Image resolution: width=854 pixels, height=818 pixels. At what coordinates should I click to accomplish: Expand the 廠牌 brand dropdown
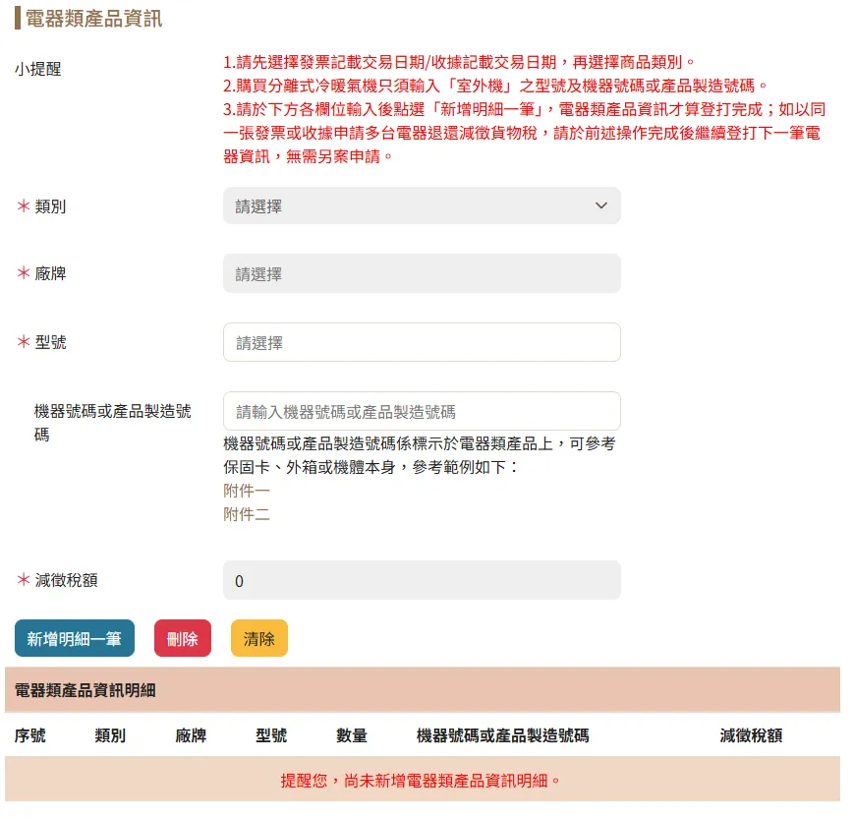(422, 273)
